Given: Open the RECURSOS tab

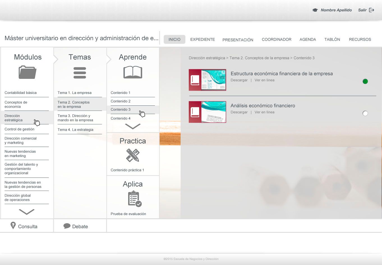Looking at the screenshot, I should [x=360, y=40].
